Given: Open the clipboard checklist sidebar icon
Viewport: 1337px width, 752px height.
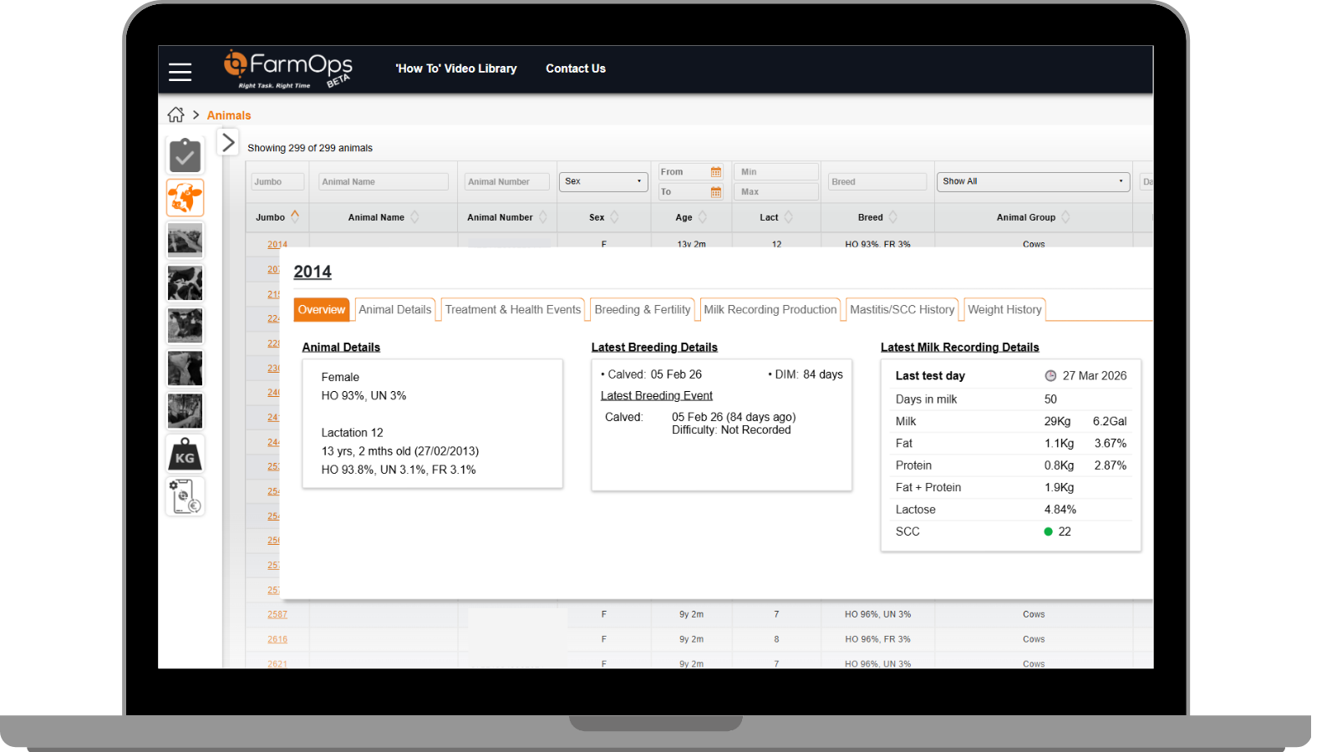Looking at the screenshot, I should point(185,155).
